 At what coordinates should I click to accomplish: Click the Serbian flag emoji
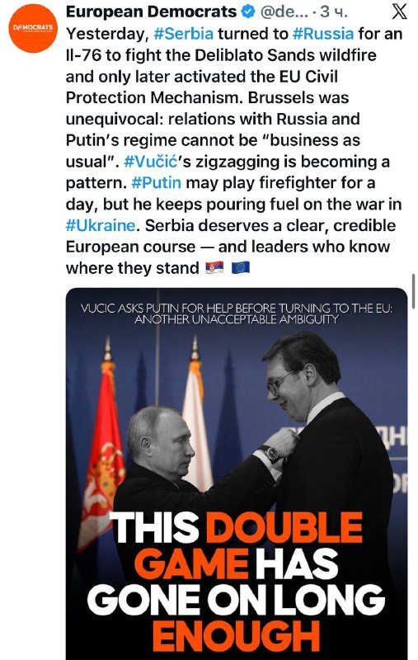click(x=214, y=267)
